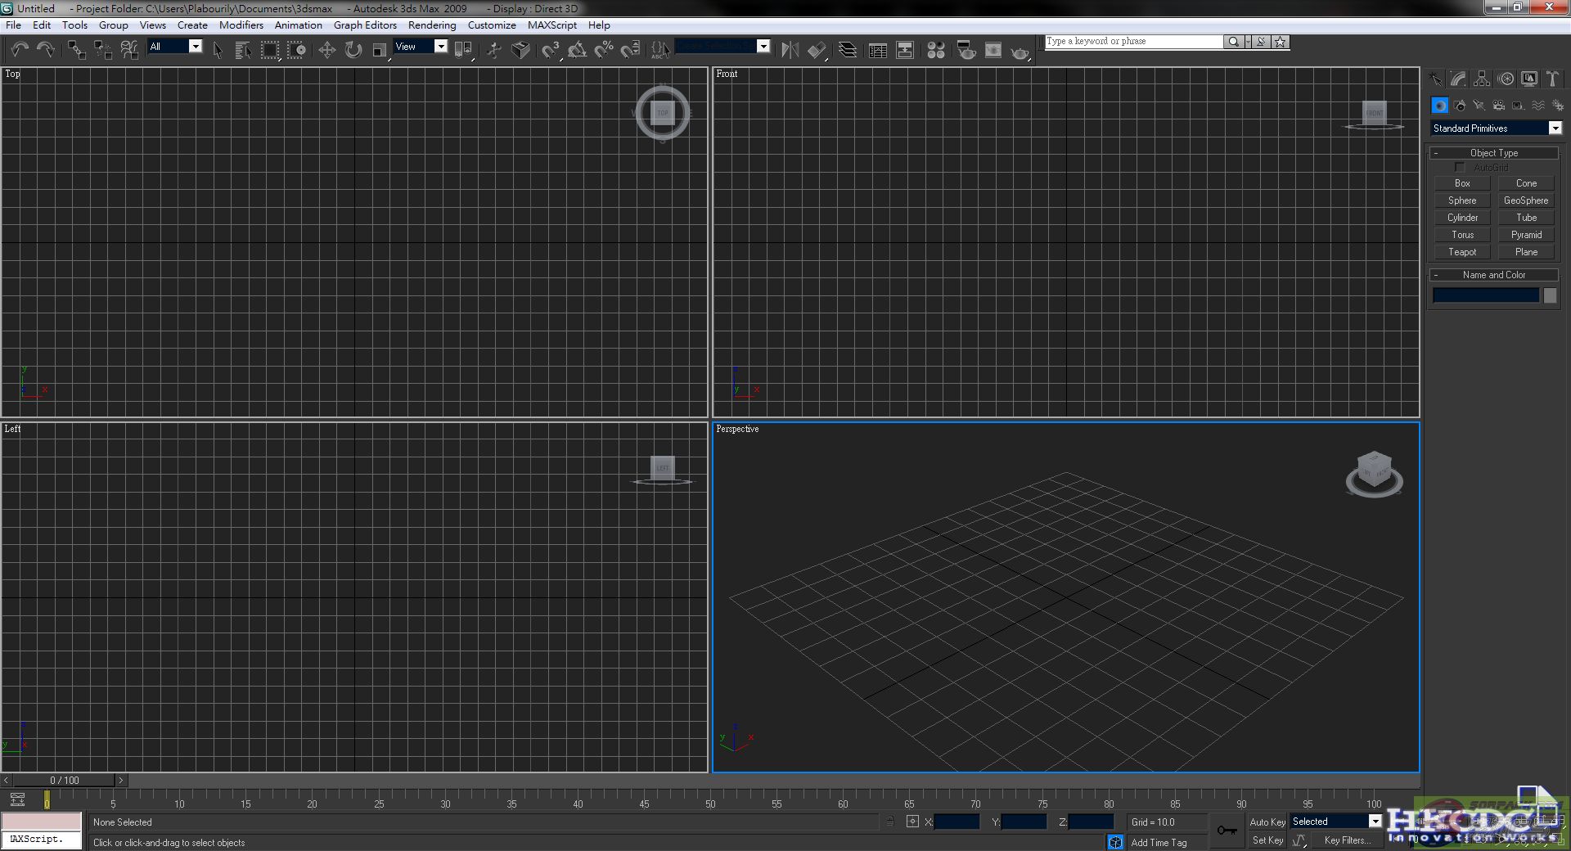This screenshot has width=1571, height=851.
Task: Click the Undo arrow icon
Action: coord(20,50)
